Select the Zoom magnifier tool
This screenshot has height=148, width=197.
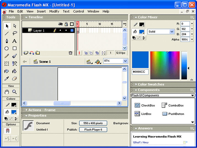(x=15, y=92)
